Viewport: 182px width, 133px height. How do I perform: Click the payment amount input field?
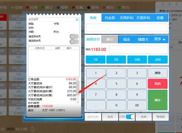click(138, 49)
